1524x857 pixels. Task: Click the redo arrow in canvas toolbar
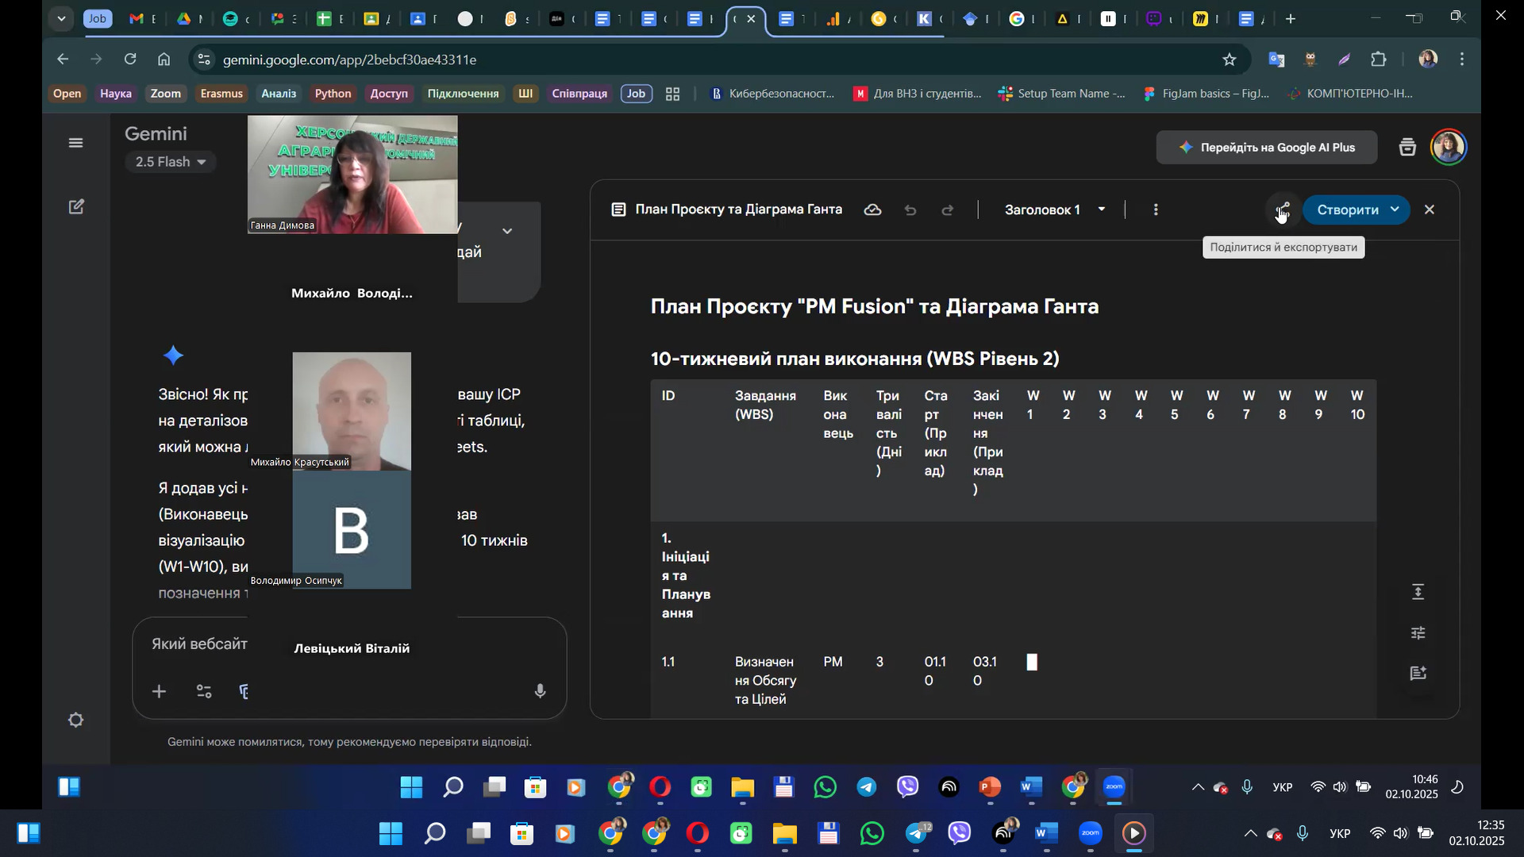pos(947,210)
